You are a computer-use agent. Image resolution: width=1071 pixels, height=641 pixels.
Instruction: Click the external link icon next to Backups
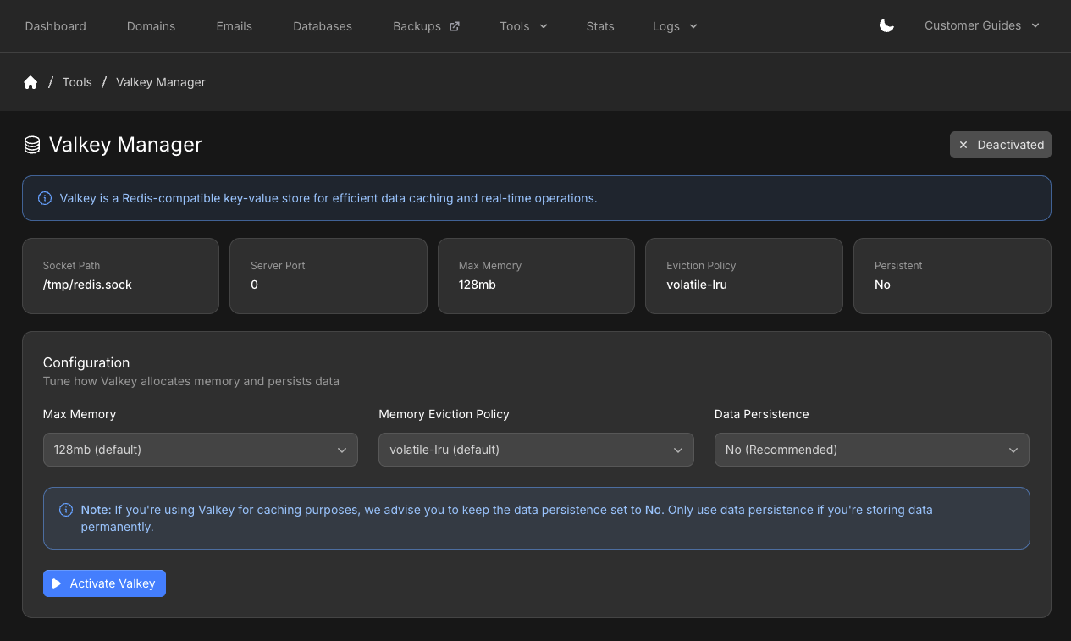pos(455,26)
